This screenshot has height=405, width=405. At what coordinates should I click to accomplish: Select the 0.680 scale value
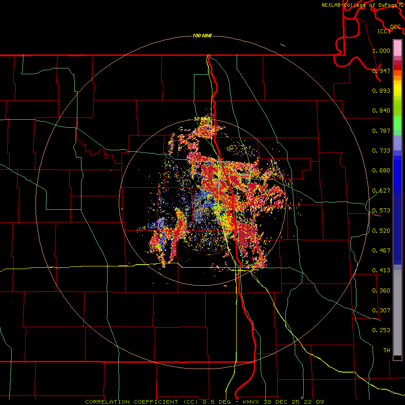pyautogui.click(x=381, y=171)
